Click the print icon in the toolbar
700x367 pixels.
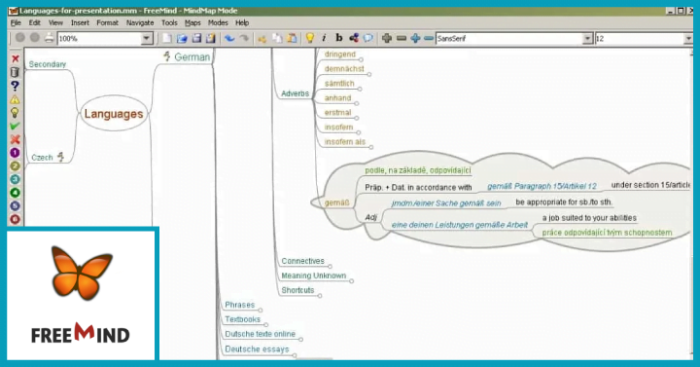[50, 38]
